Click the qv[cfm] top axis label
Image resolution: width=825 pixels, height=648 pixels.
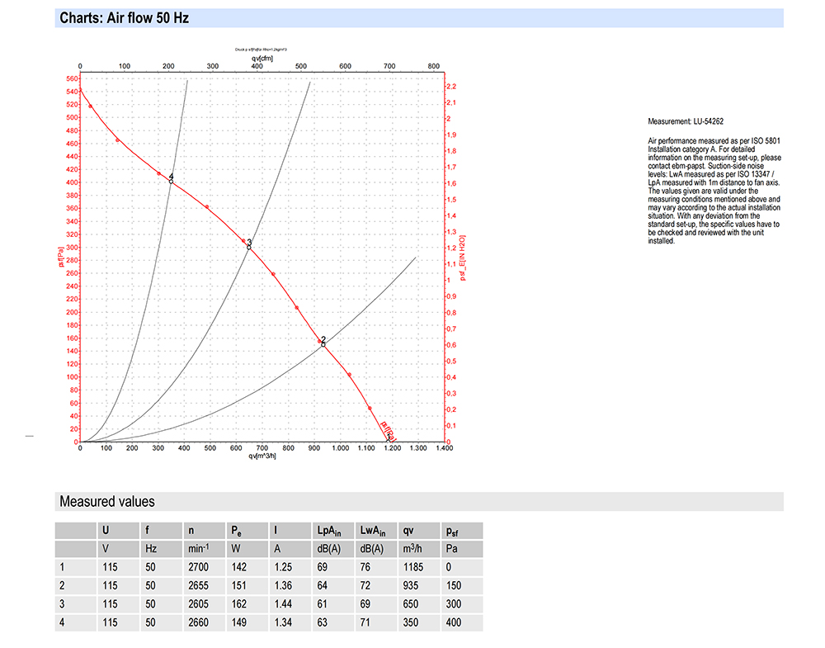tap(261, 59)
